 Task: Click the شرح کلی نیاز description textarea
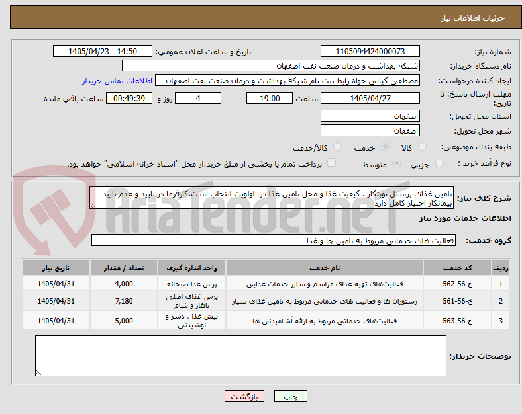(x=272, y=198)
